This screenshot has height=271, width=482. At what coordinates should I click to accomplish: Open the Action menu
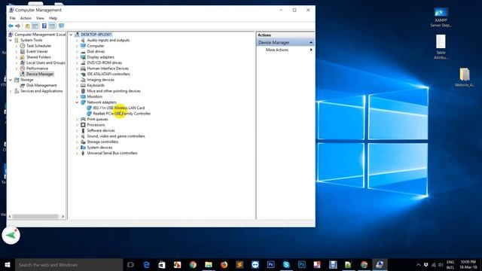point(26,18)
